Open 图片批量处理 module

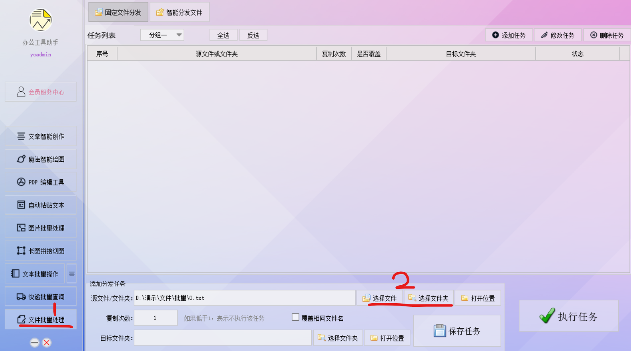(x=41, y=228)
